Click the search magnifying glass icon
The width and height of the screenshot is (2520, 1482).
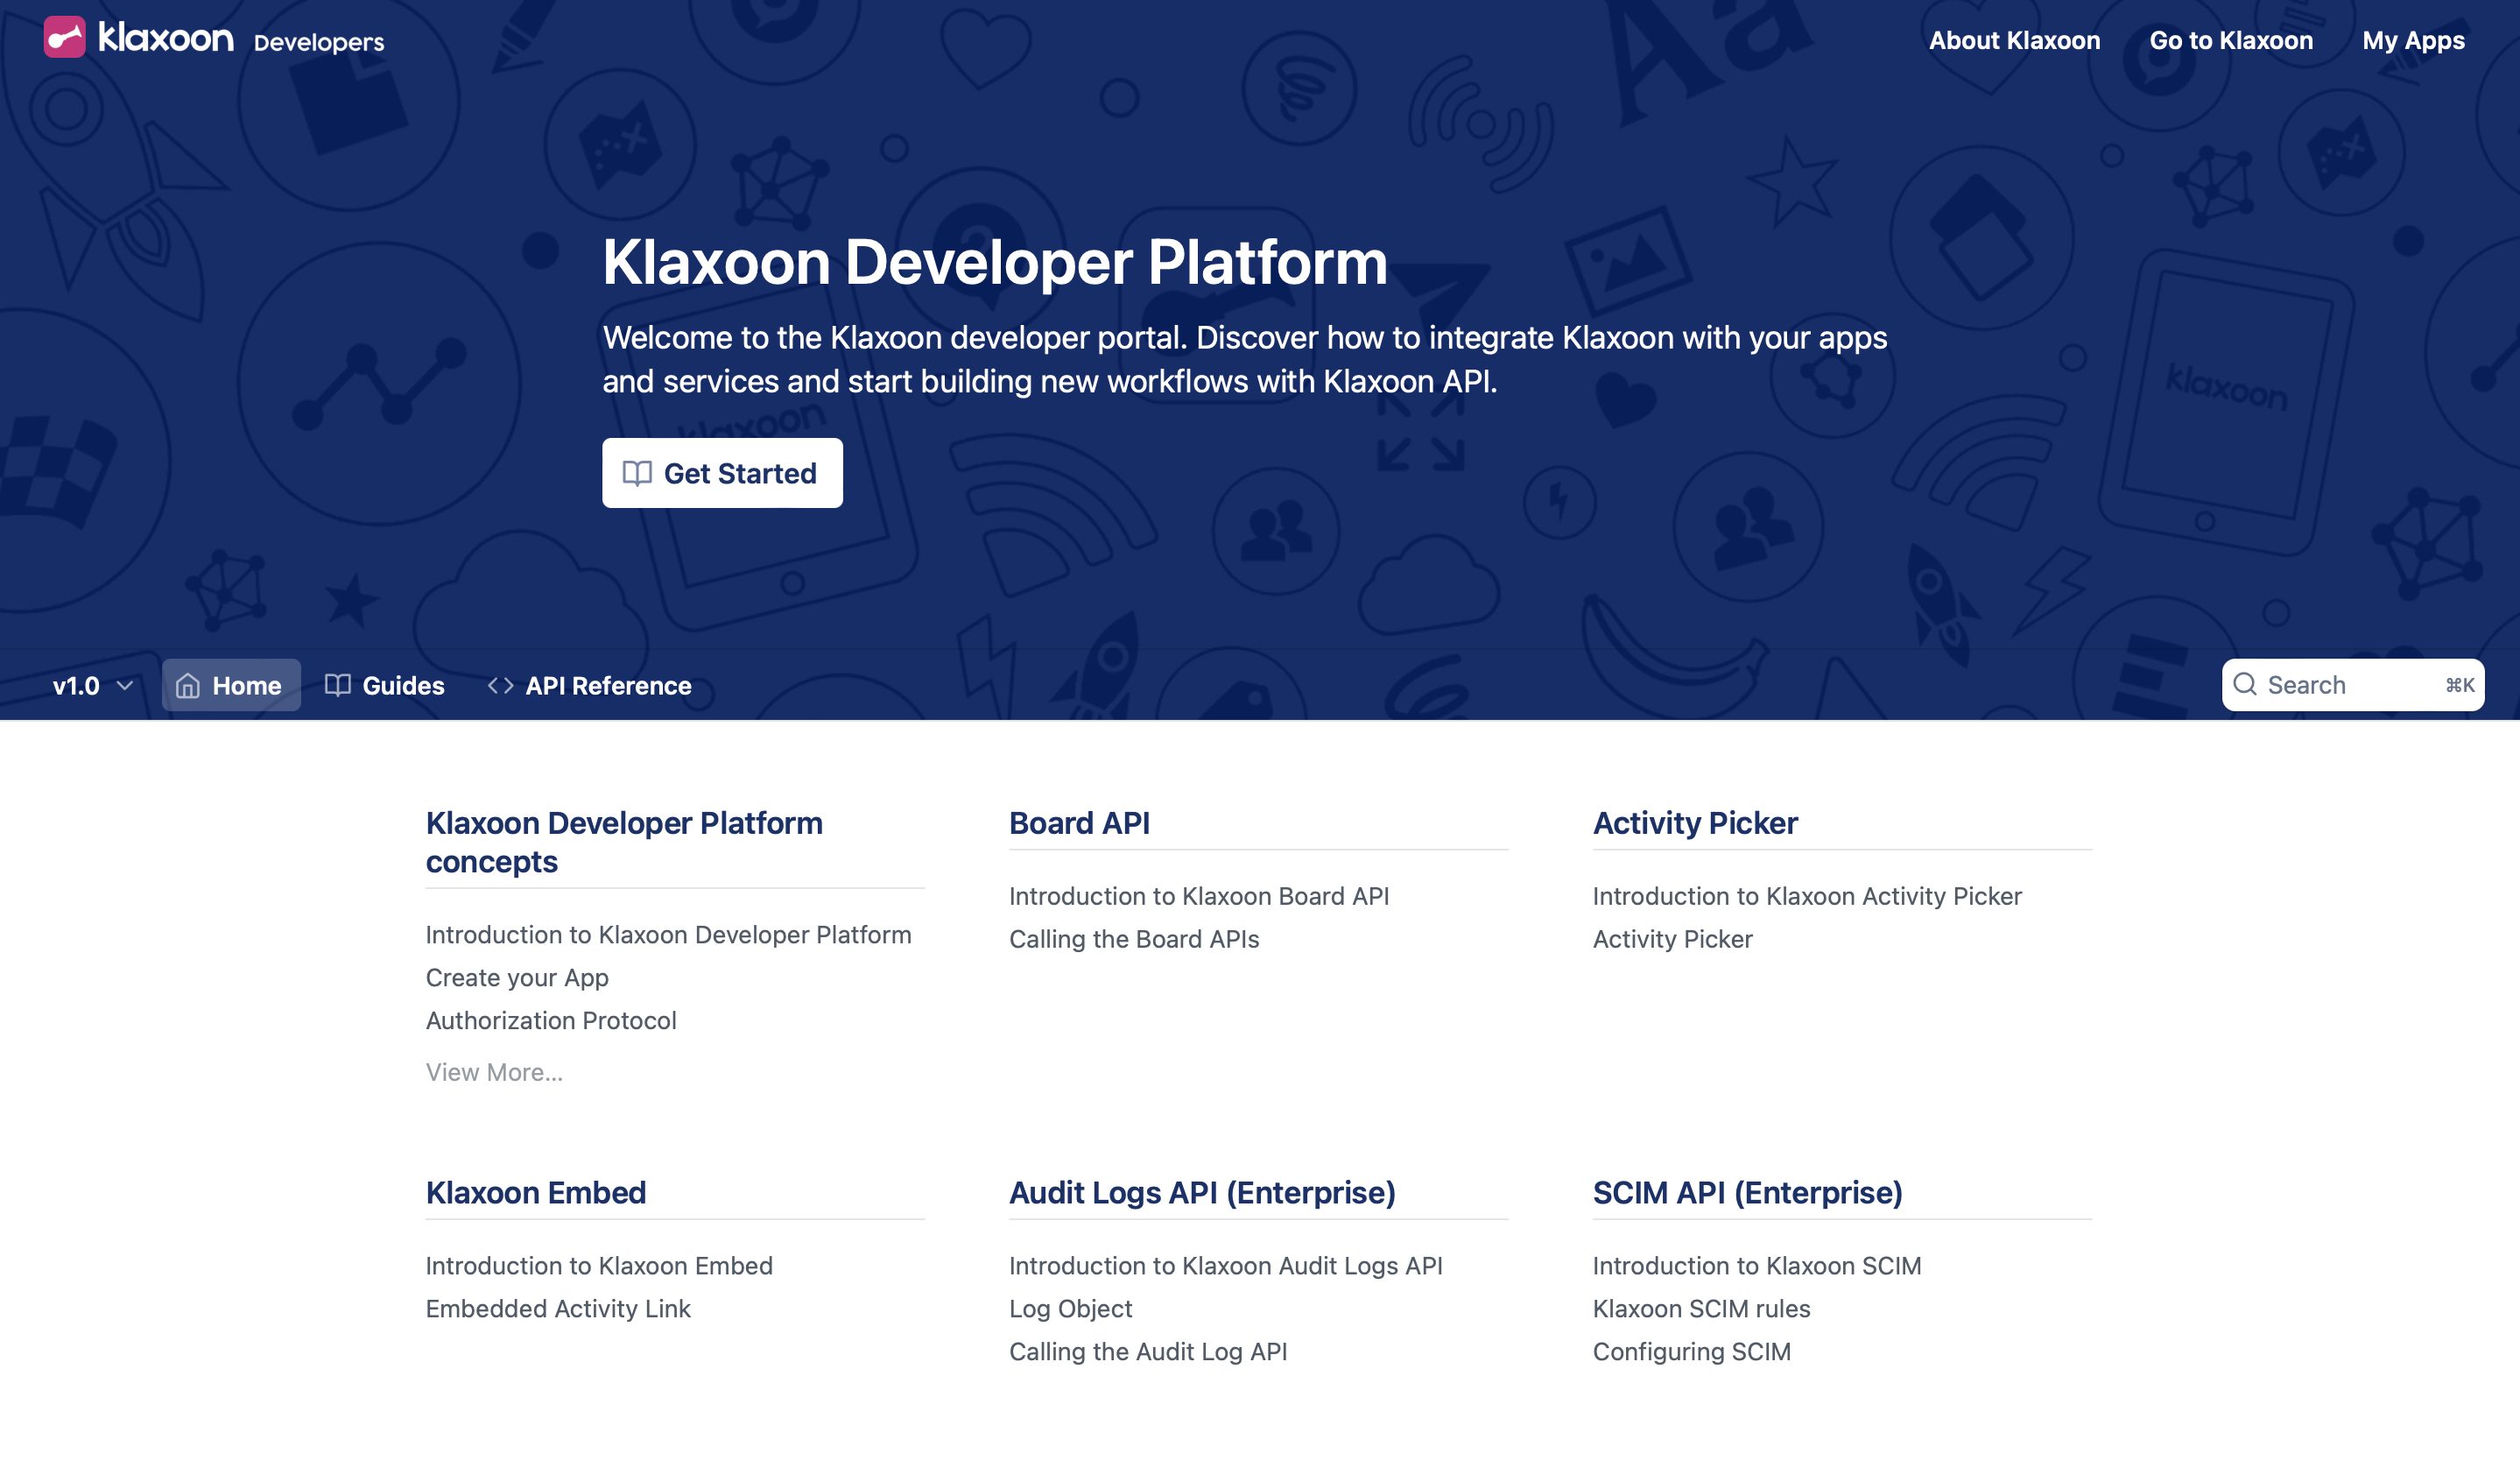pyautogui.click(x=2245, y=685)
